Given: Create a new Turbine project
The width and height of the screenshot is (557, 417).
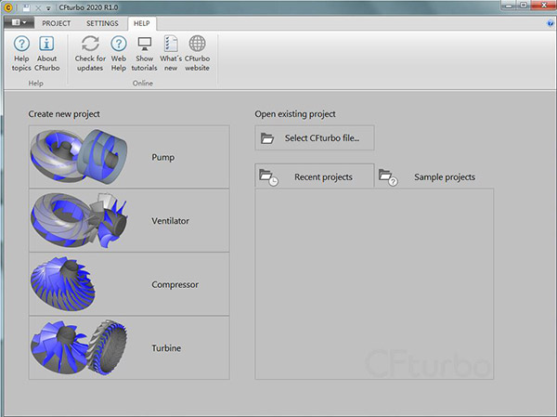Looking at the screenshot, I should (x=129, y=347).
